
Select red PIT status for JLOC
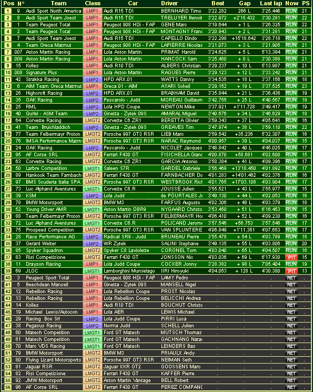(291, 271)
